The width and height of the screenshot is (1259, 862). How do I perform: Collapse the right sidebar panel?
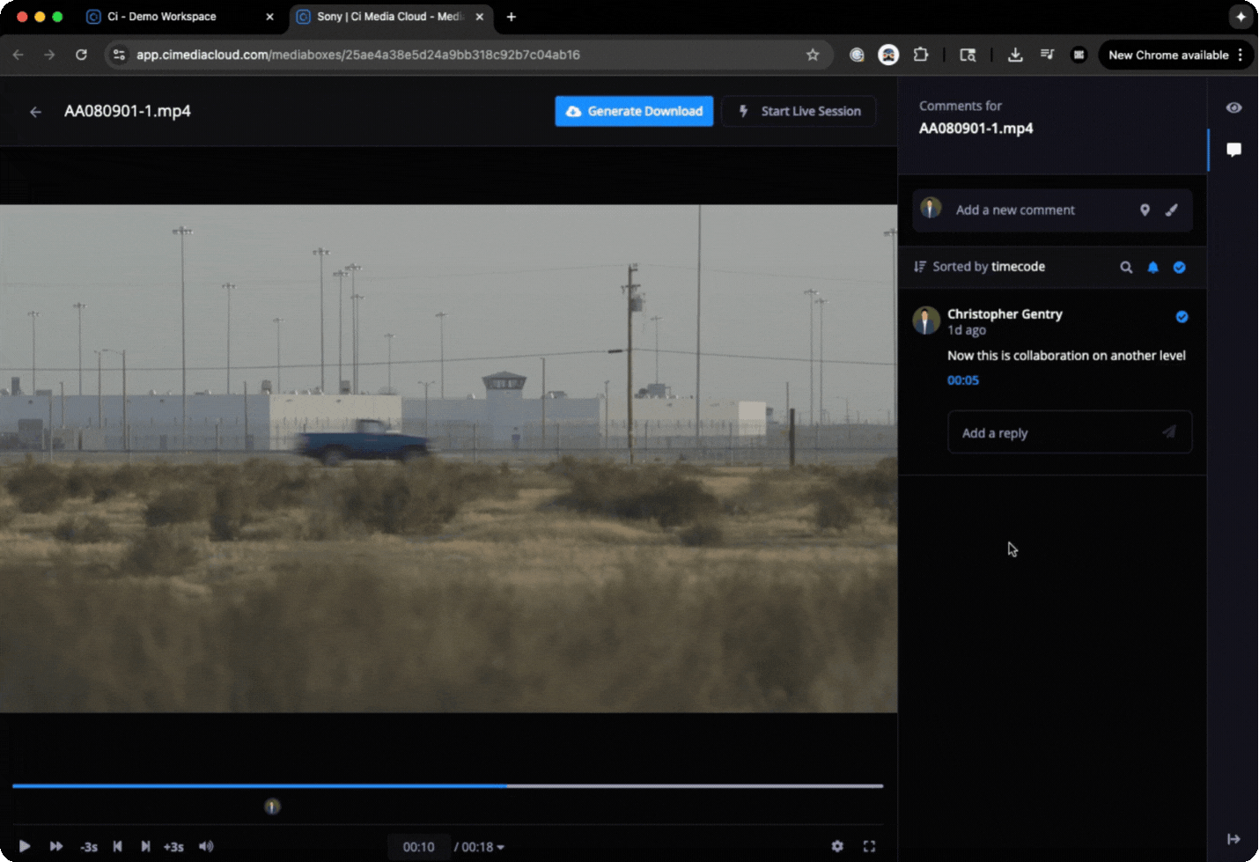[x=1233, y=839]
